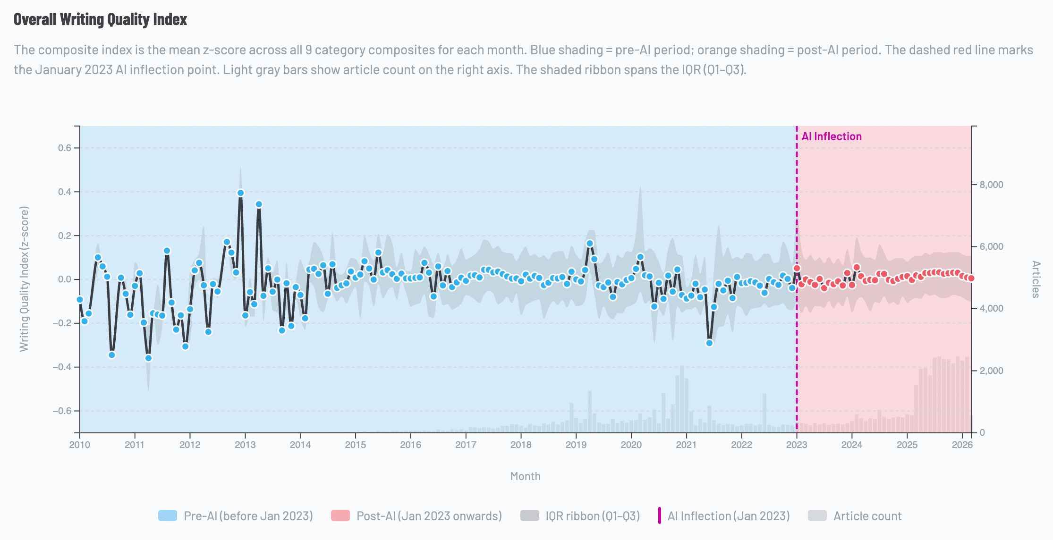Screen dimensions: 1053x540
Task: Click the "2026" x-axis tick label
Action: (x=962, y=445)
